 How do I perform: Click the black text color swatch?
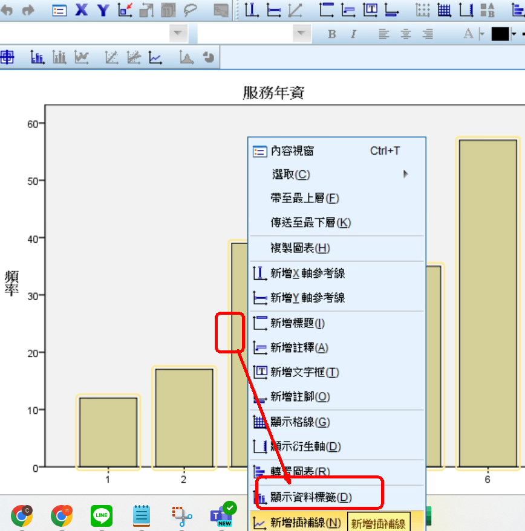point(500,34)
